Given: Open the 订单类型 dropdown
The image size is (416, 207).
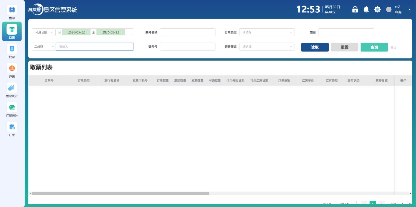Looking at the screenshot, I should coord(267,32).
